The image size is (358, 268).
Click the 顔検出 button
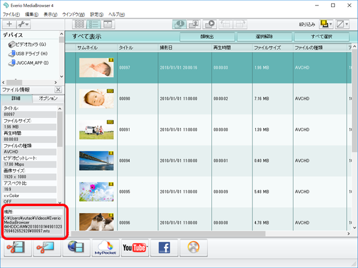pyautogui.click(x=207, y=37)
